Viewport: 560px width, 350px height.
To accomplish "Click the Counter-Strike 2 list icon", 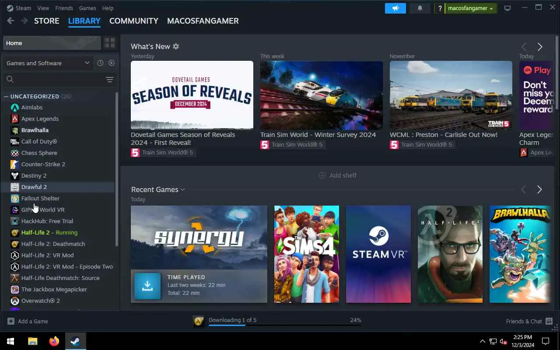I will pos(14,164).
